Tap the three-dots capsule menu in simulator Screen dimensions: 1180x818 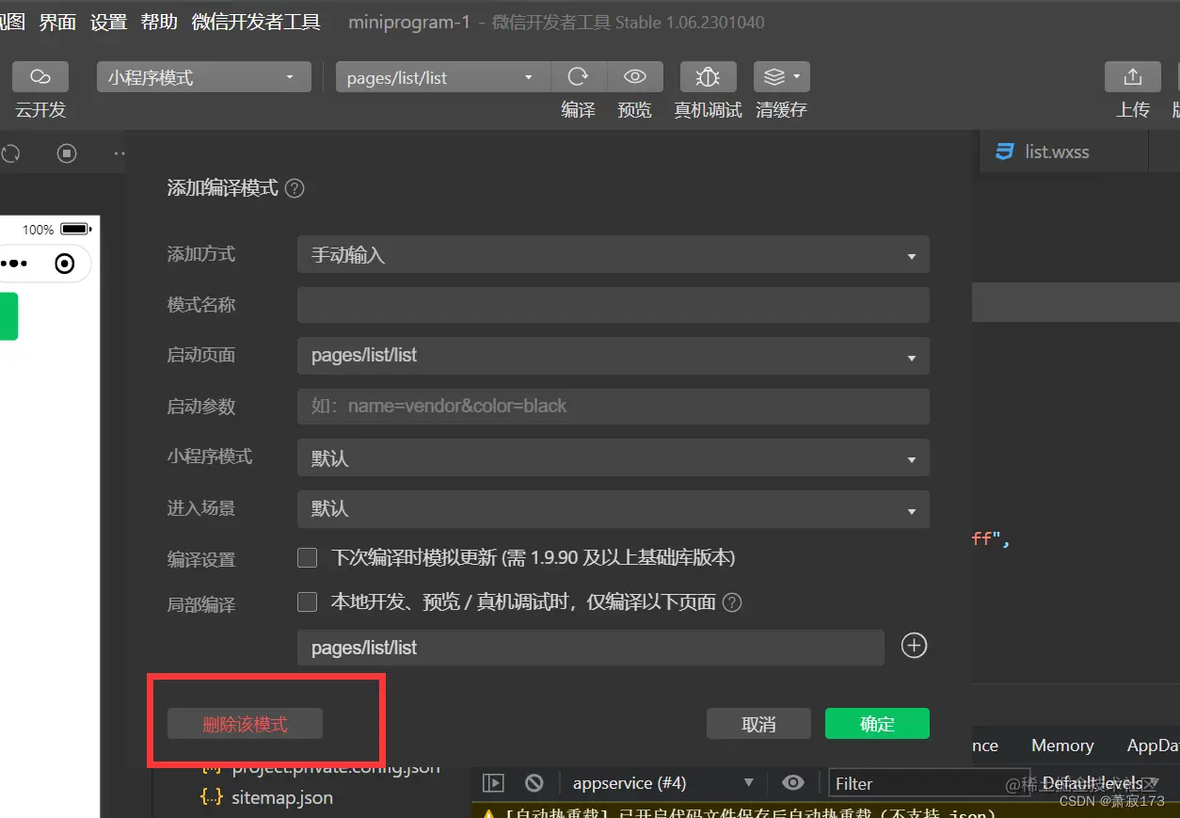coord(14,264)
